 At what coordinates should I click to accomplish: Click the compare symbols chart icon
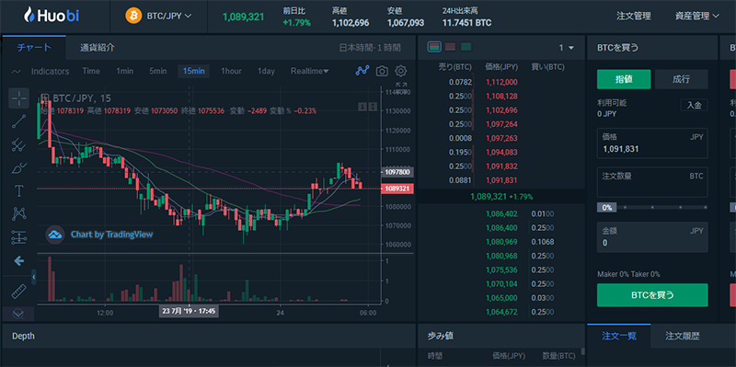(x=362, y=71)
